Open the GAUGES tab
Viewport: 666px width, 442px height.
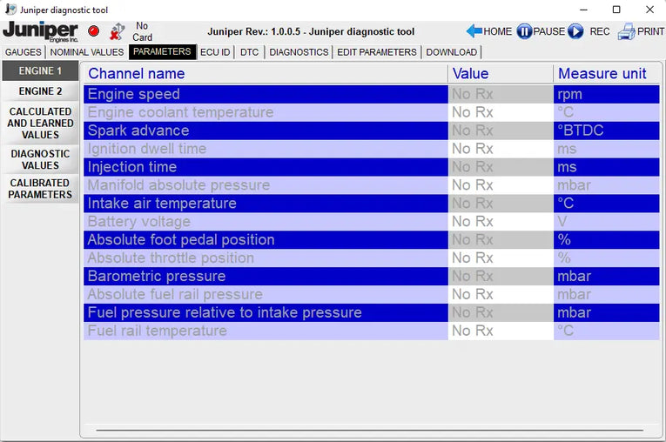pyautogui.click(x=23, y=52)
